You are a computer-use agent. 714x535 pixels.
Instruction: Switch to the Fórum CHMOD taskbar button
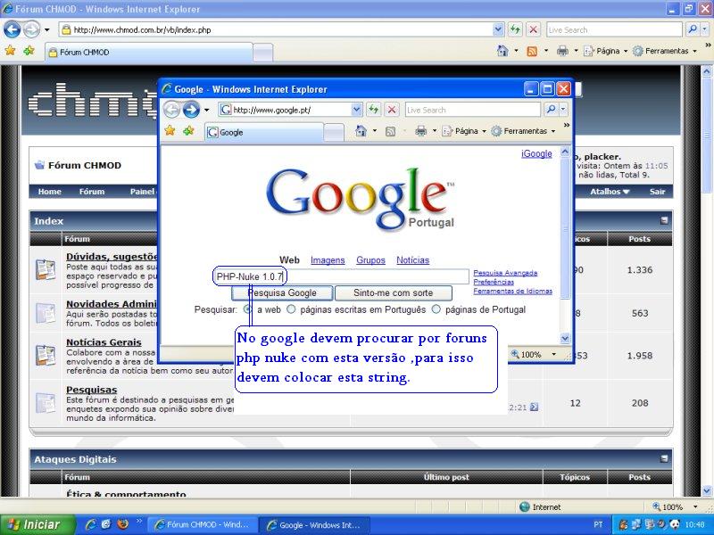[x=203, y=524]
